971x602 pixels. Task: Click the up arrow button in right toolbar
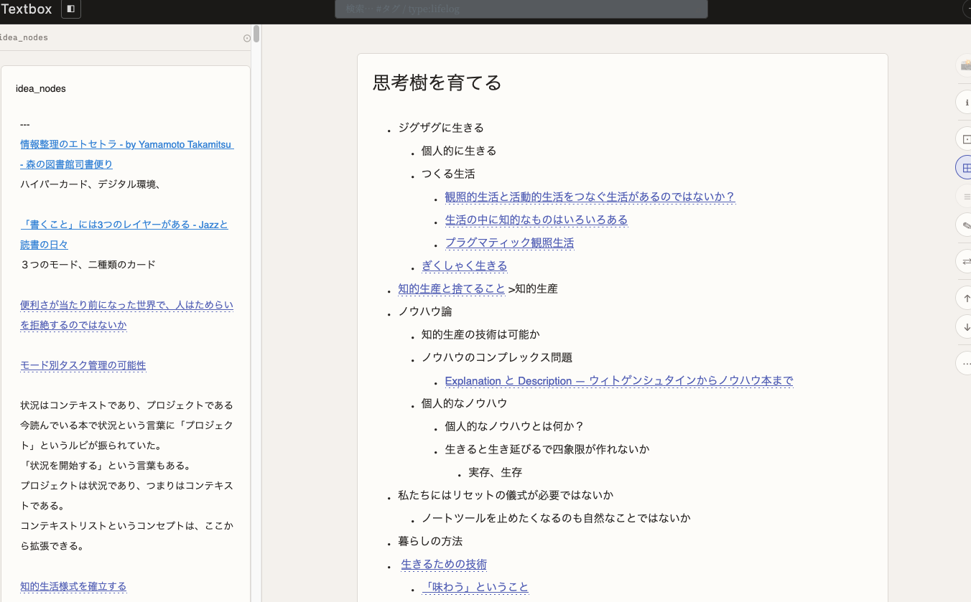click(964, 298)
